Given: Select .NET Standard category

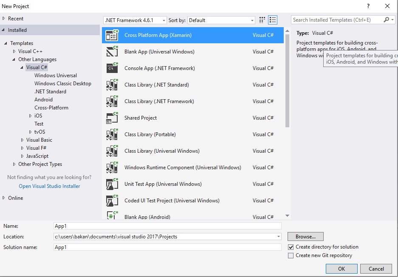Looking at the screenshot, I should coord(50,92).
